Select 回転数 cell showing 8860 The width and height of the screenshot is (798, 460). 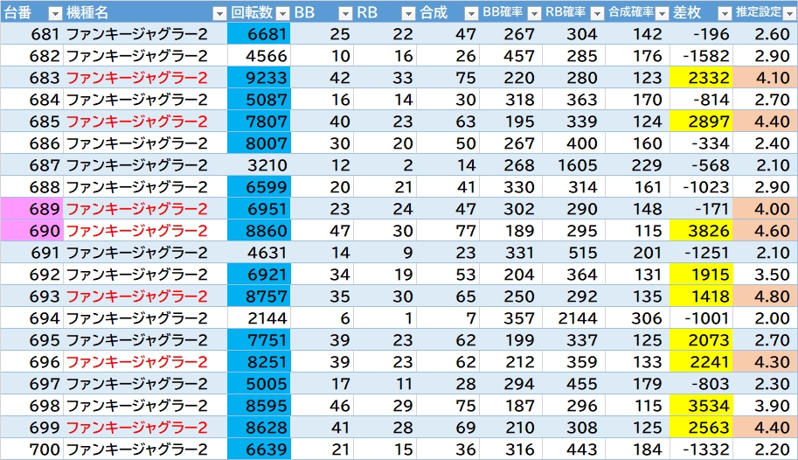click(x=259, y=231)
